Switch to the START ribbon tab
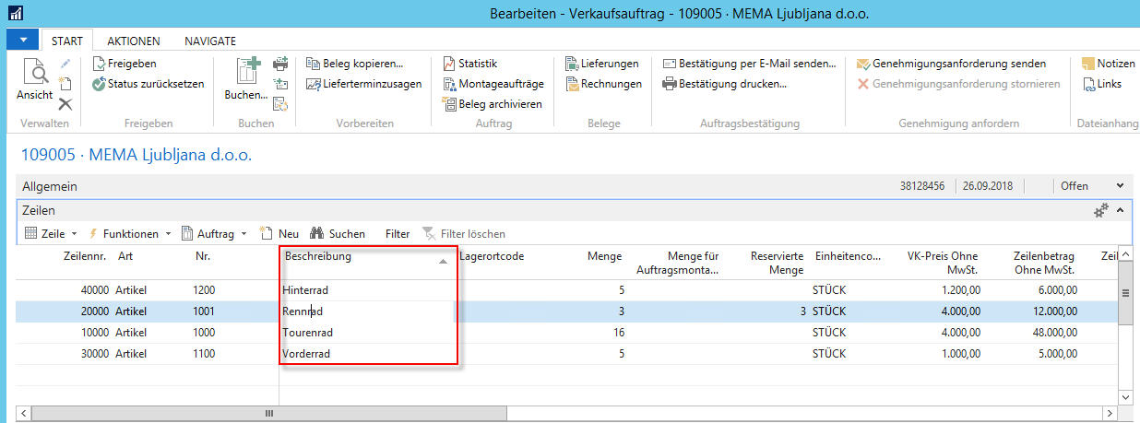 pos(67,41)
